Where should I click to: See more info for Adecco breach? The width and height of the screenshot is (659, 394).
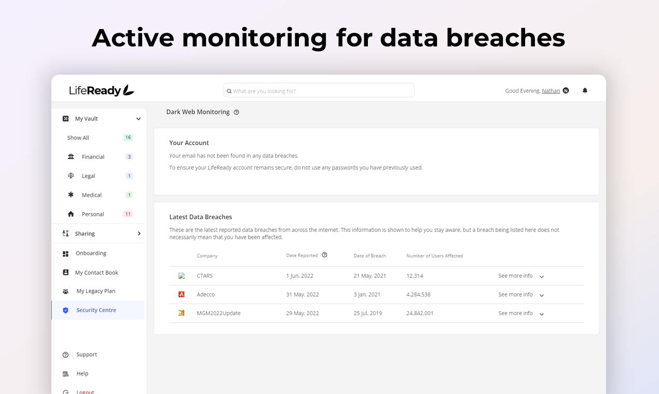pyautogui.click(x=515, y=294)
